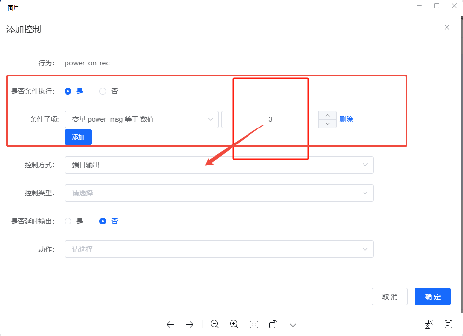Download the image via the download icon
Screen dimensions: 463x336
click(292, 324)
